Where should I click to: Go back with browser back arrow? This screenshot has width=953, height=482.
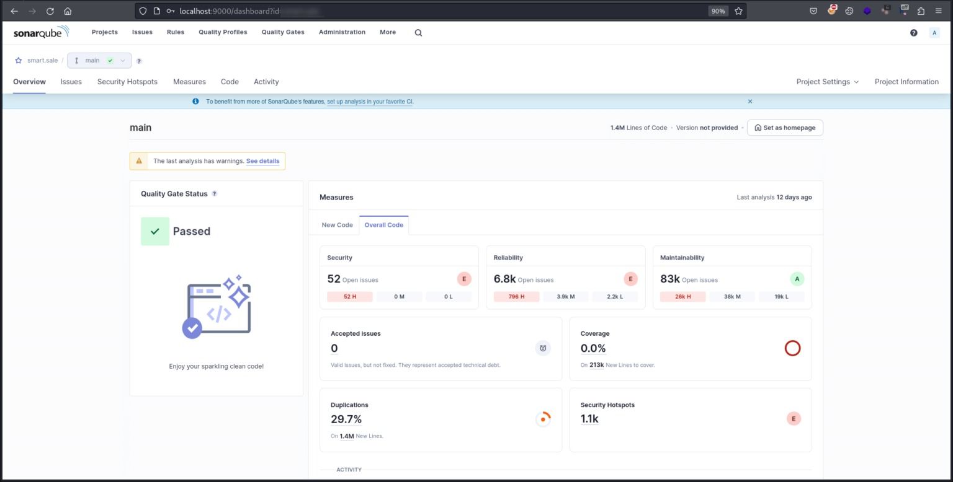(x=14, y=11)
